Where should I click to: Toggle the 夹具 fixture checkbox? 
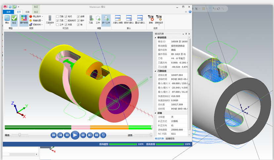click(66, 25)
